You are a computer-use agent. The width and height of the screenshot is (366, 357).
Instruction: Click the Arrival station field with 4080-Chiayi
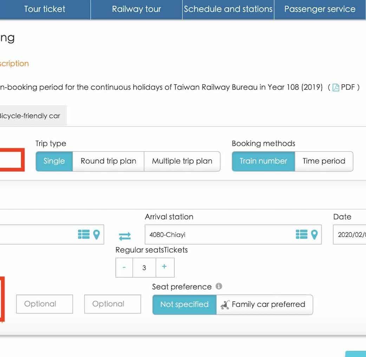pyautogui.click(x=218, y=234)
